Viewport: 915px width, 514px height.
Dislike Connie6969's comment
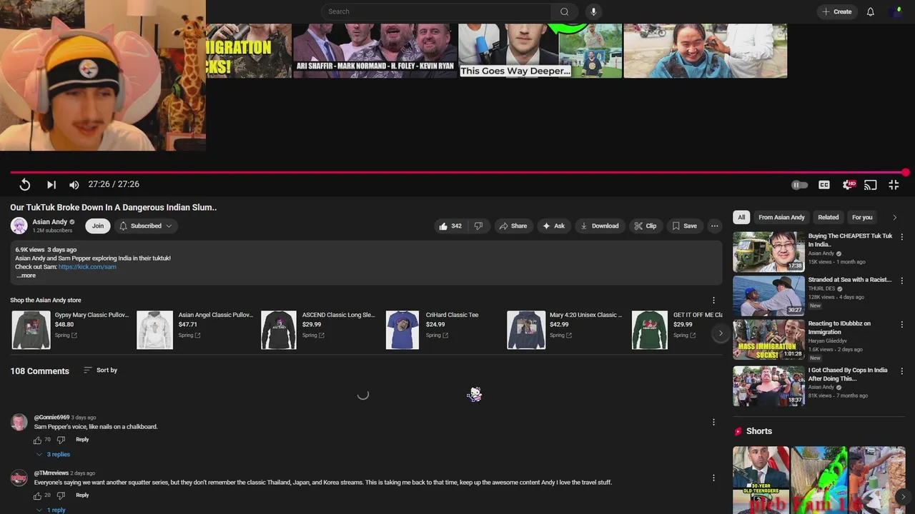(61, 440)
